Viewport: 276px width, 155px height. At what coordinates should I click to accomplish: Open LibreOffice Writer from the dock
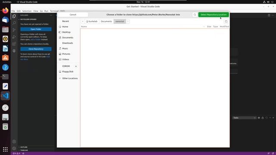(x=5, y=48)
